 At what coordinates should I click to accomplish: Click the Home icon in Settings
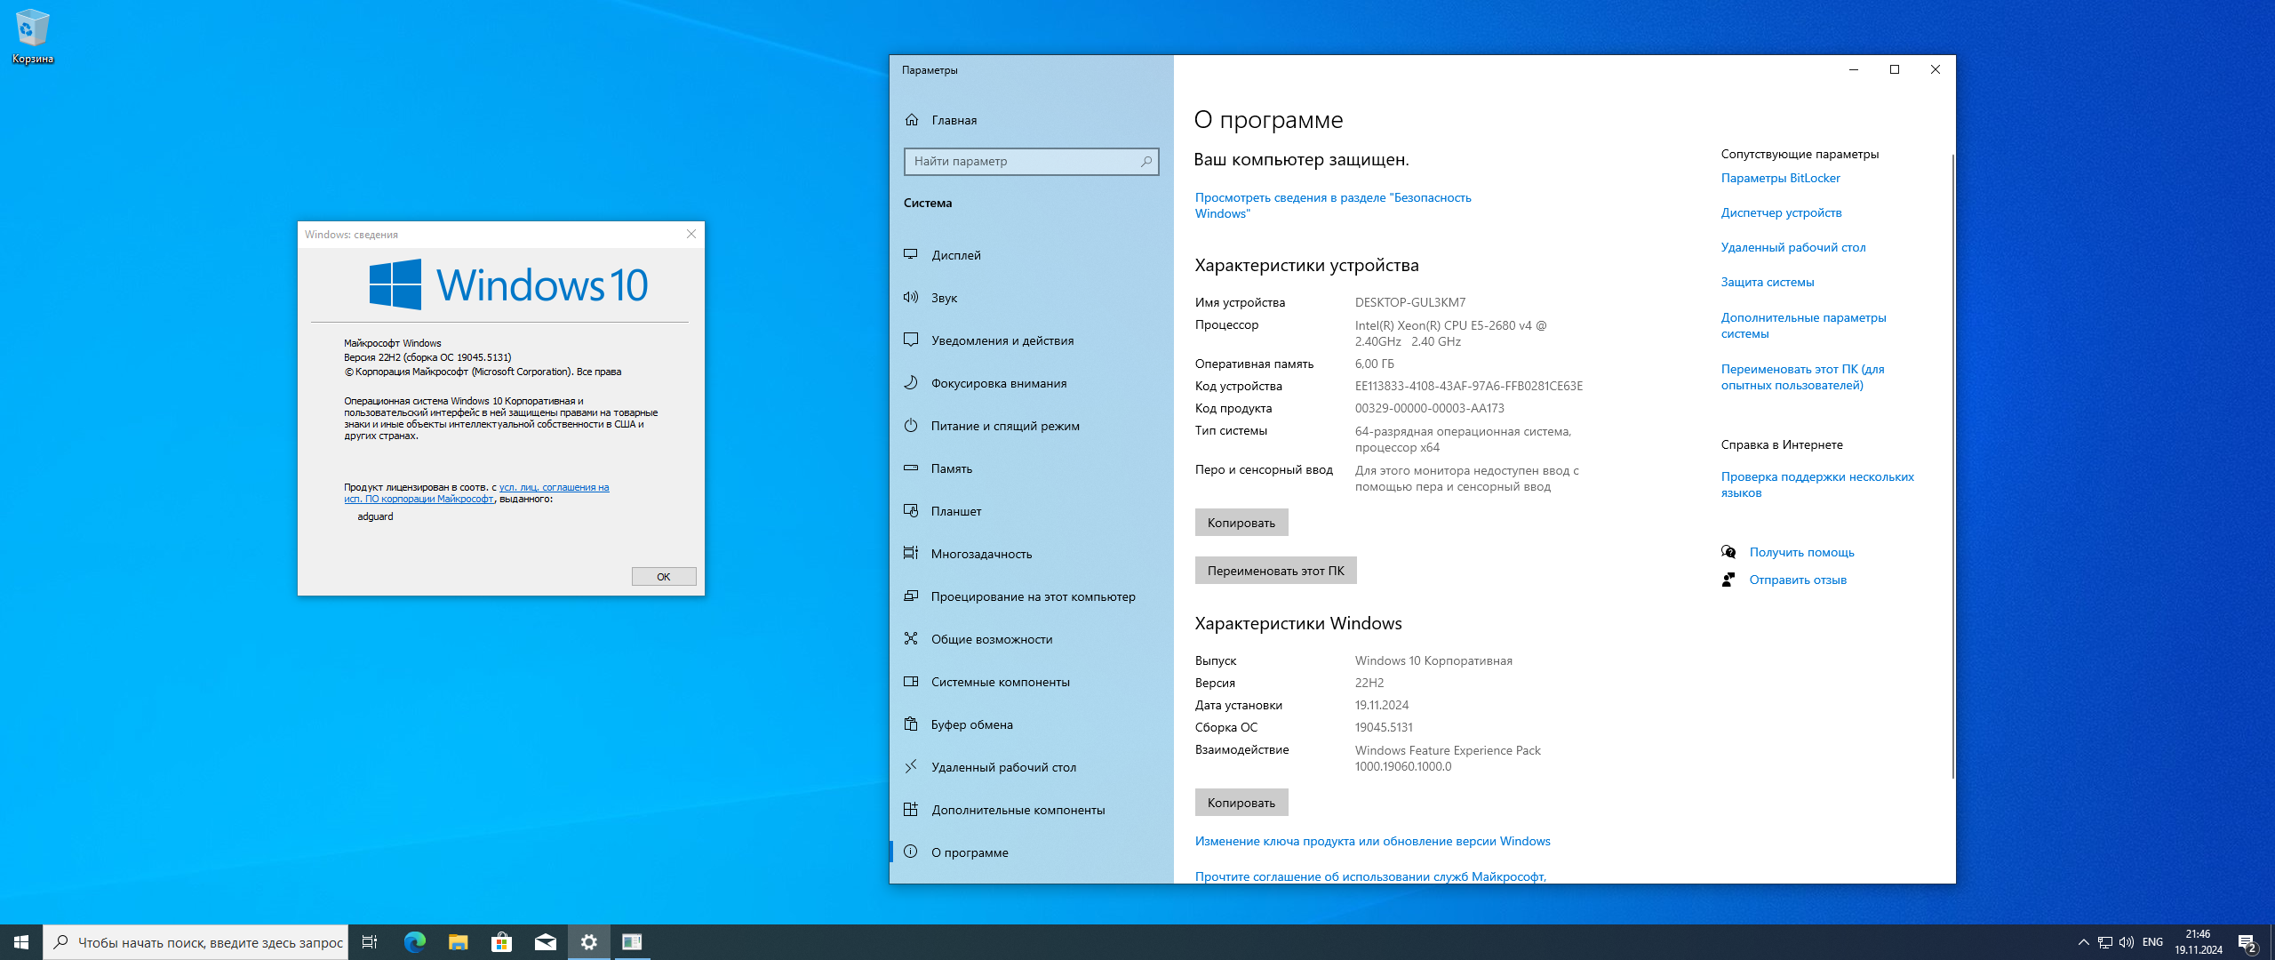click(x=912, y=119)
